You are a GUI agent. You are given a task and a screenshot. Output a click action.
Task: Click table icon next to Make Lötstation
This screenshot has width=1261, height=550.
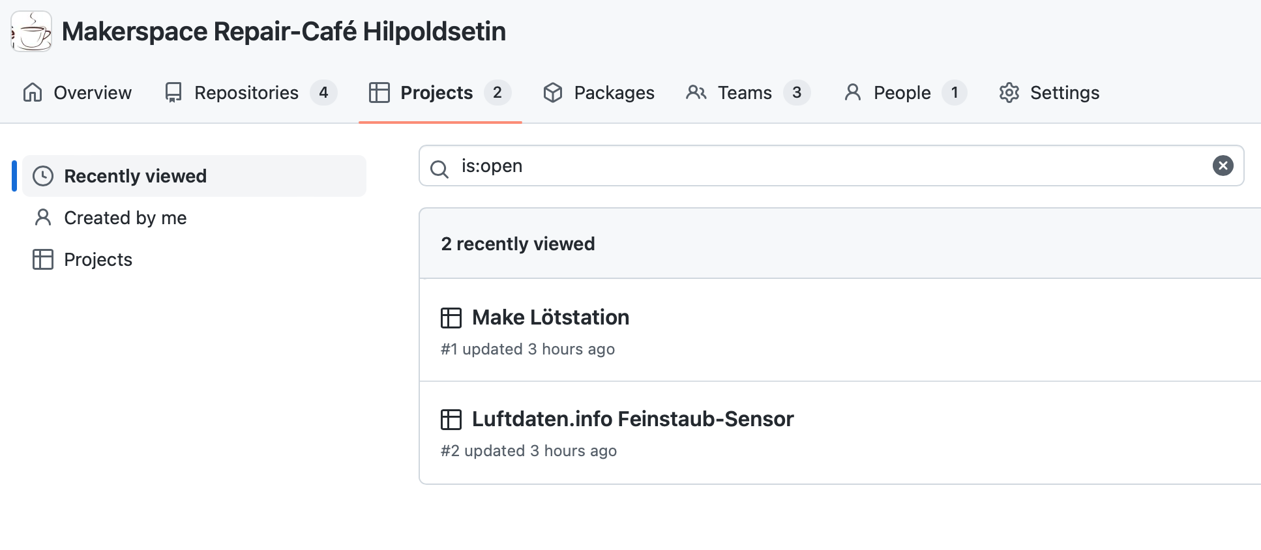tap(451, 318)
